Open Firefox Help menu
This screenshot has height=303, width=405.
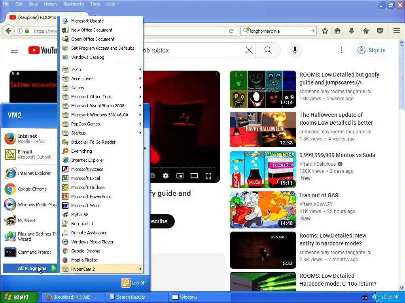111,4
